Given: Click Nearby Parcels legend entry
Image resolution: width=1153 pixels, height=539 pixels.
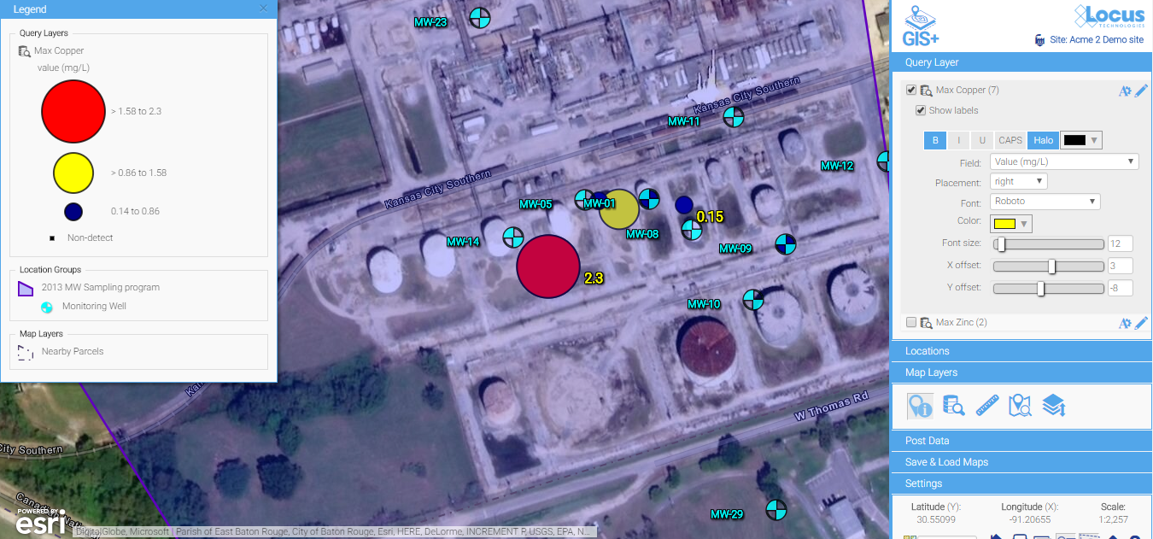Looking at the screenshot, I should point(73,352).
